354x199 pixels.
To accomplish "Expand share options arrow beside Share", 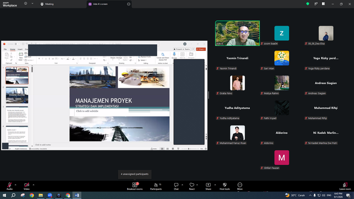I will [215, 185].
